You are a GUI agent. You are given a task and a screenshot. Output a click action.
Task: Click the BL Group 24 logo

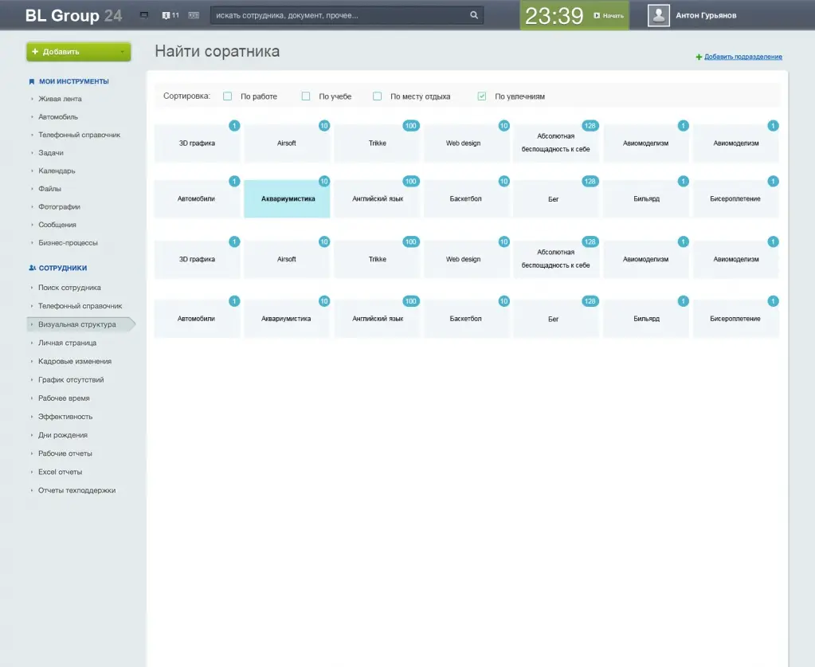[73, 15]
